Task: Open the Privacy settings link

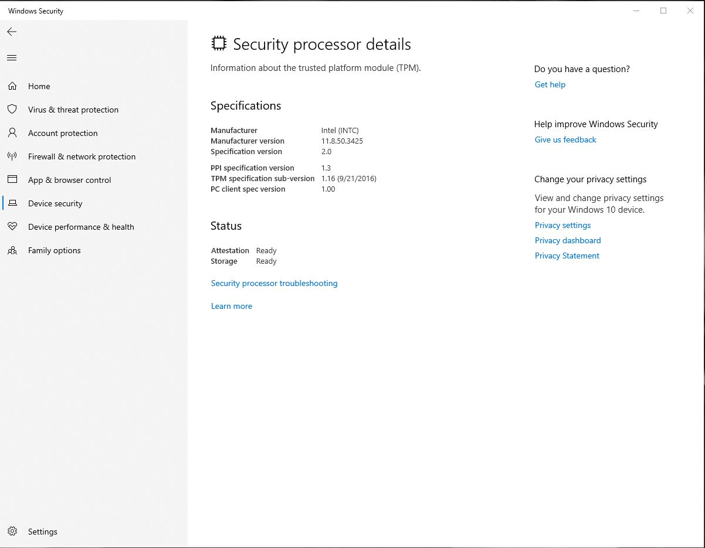Action: click(562, 225)
